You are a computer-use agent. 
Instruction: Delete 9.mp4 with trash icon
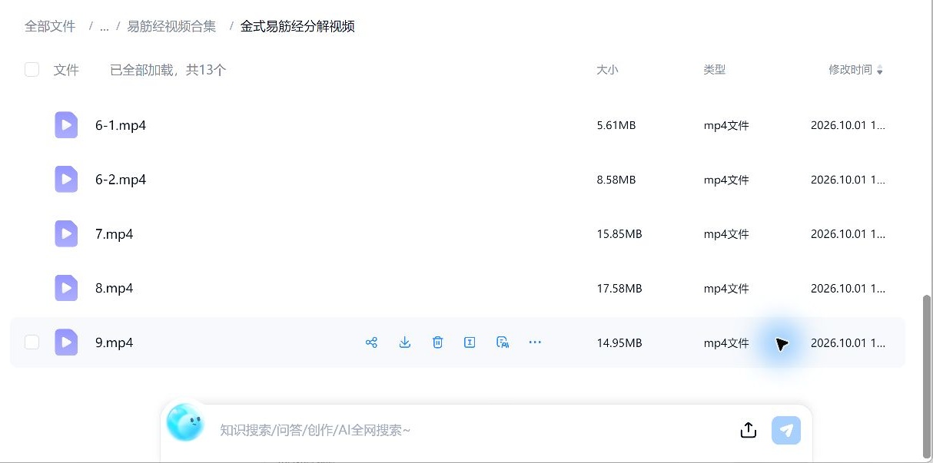coord(437,342)
